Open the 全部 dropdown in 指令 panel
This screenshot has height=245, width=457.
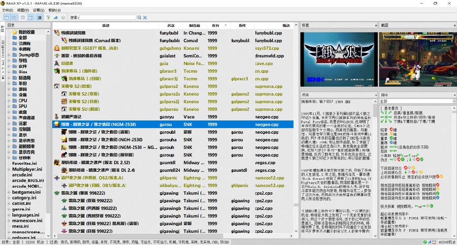[x=454, y=101]
